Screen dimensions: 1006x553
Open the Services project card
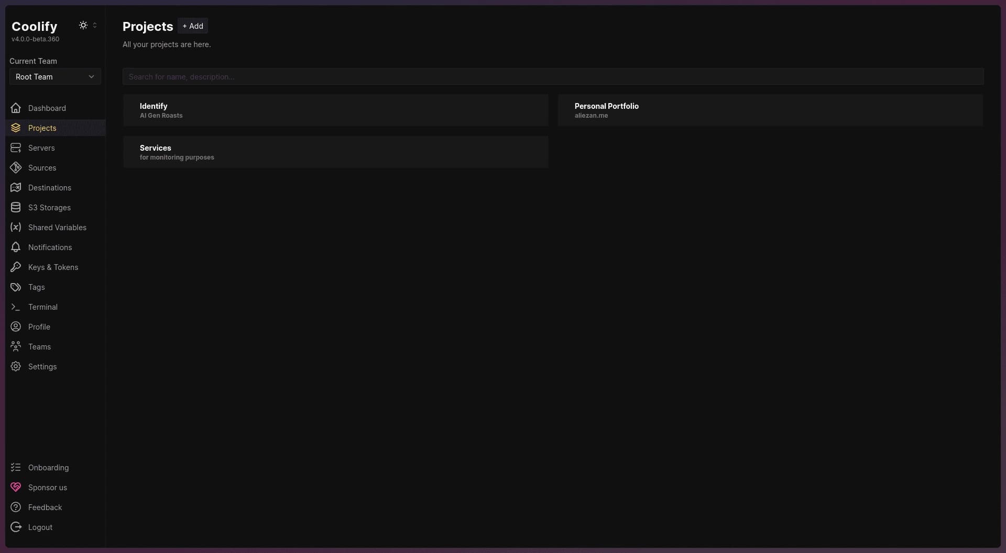tap(335, 152)
